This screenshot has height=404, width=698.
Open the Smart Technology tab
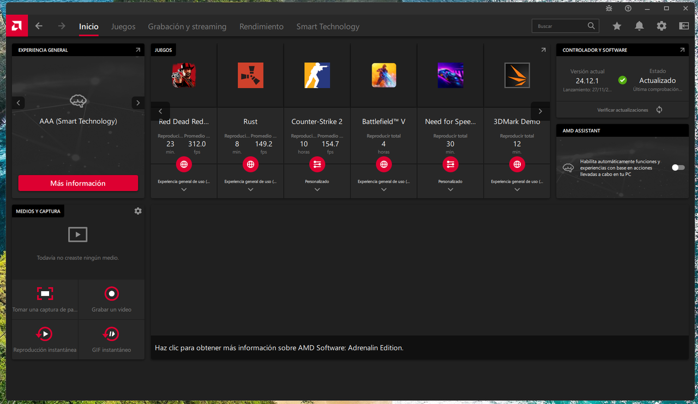click(x=328, y=26)
